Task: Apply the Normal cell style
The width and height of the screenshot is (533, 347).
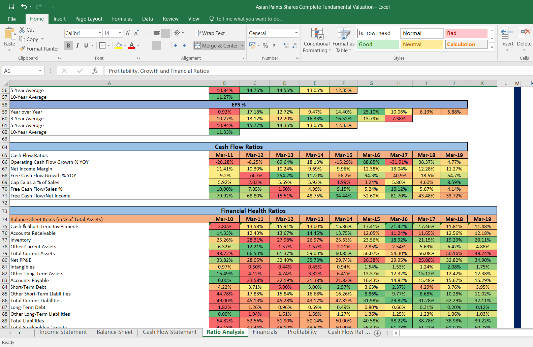Action: tap(422, 33)
